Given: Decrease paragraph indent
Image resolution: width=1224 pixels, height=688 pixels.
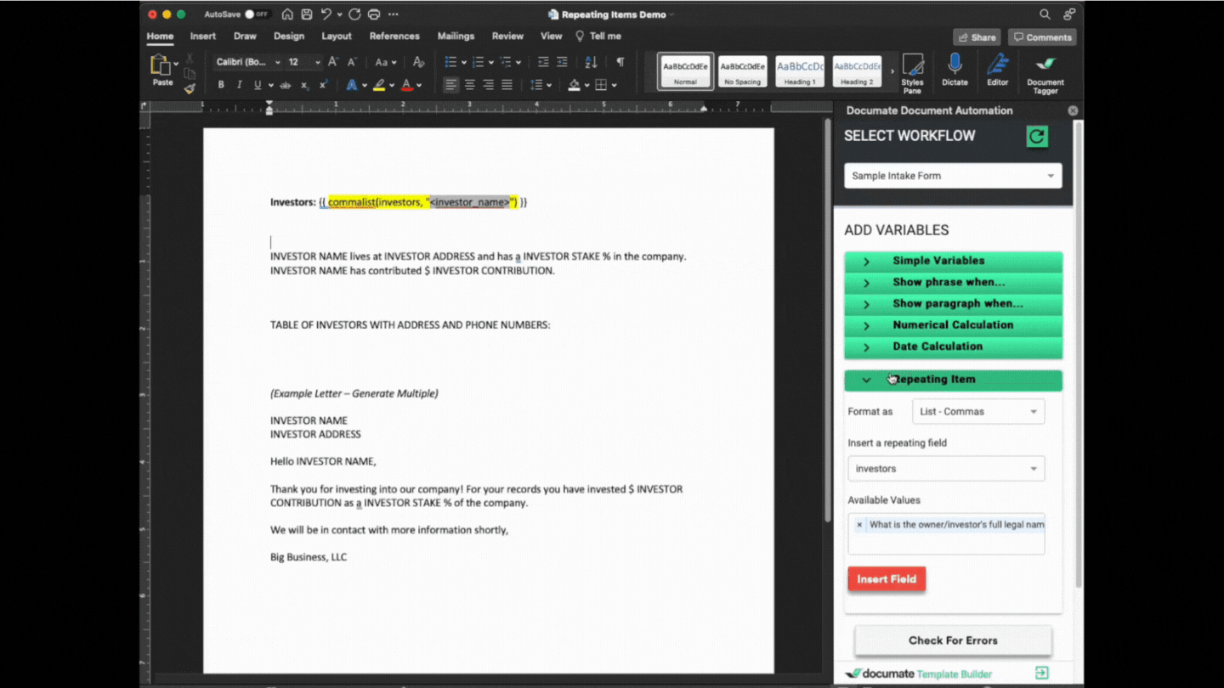Looking at the screenshot, I should tap(543, 62).
